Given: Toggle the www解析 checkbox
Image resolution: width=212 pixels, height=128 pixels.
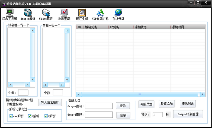Looking at the screenshot, I should [x=11, y=116].
